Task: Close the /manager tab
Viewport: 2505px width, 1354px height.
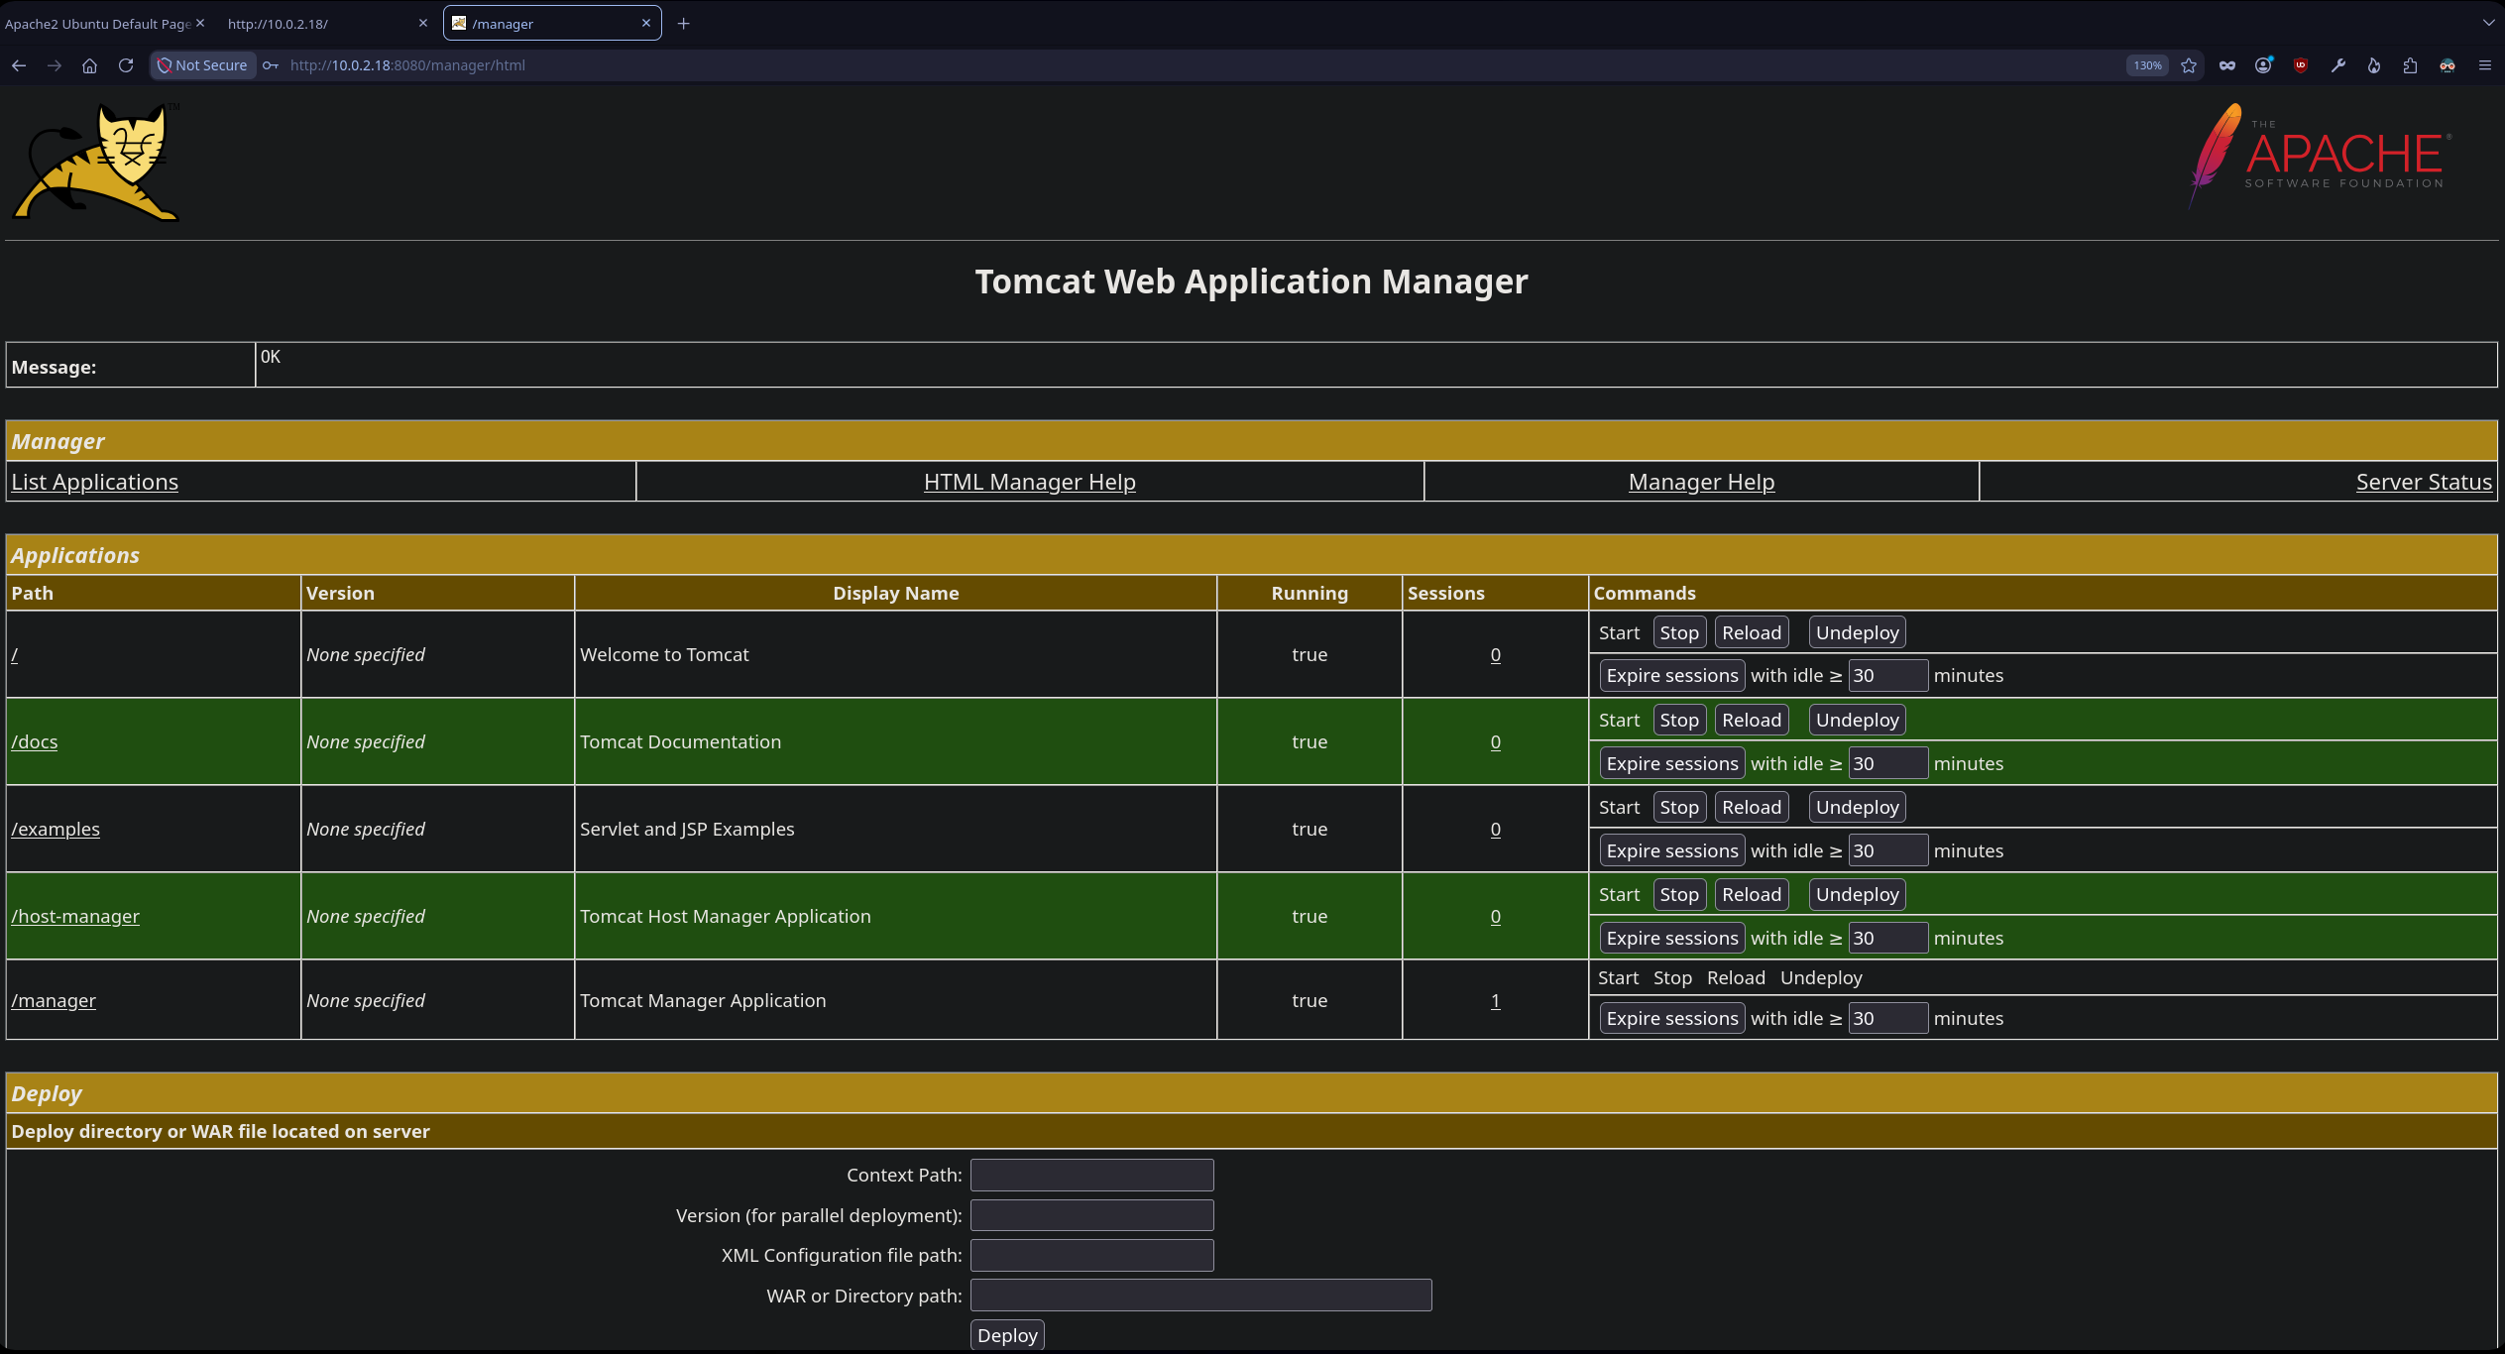Action: coord(646,23)
